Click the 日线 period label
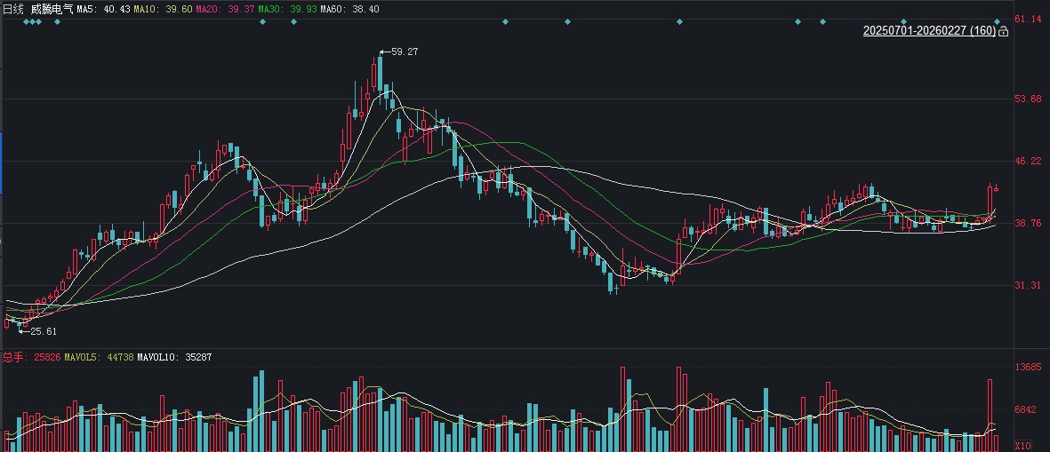Viewport: 1050px width, 452px height. point(13,8)
